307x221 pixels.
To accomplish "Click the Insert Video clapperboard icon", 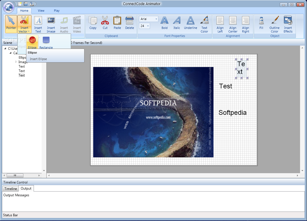I will point(77,20).
